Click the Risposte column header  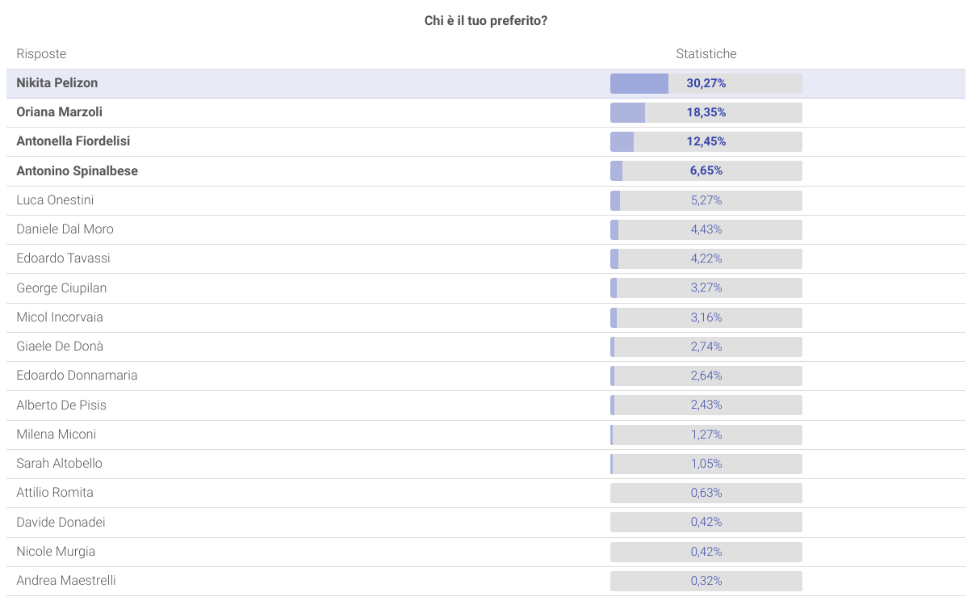point(41,54)
